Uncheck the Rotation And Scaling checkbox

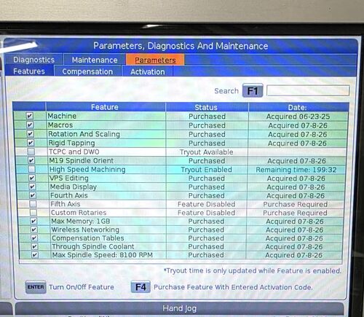(31, 134)
